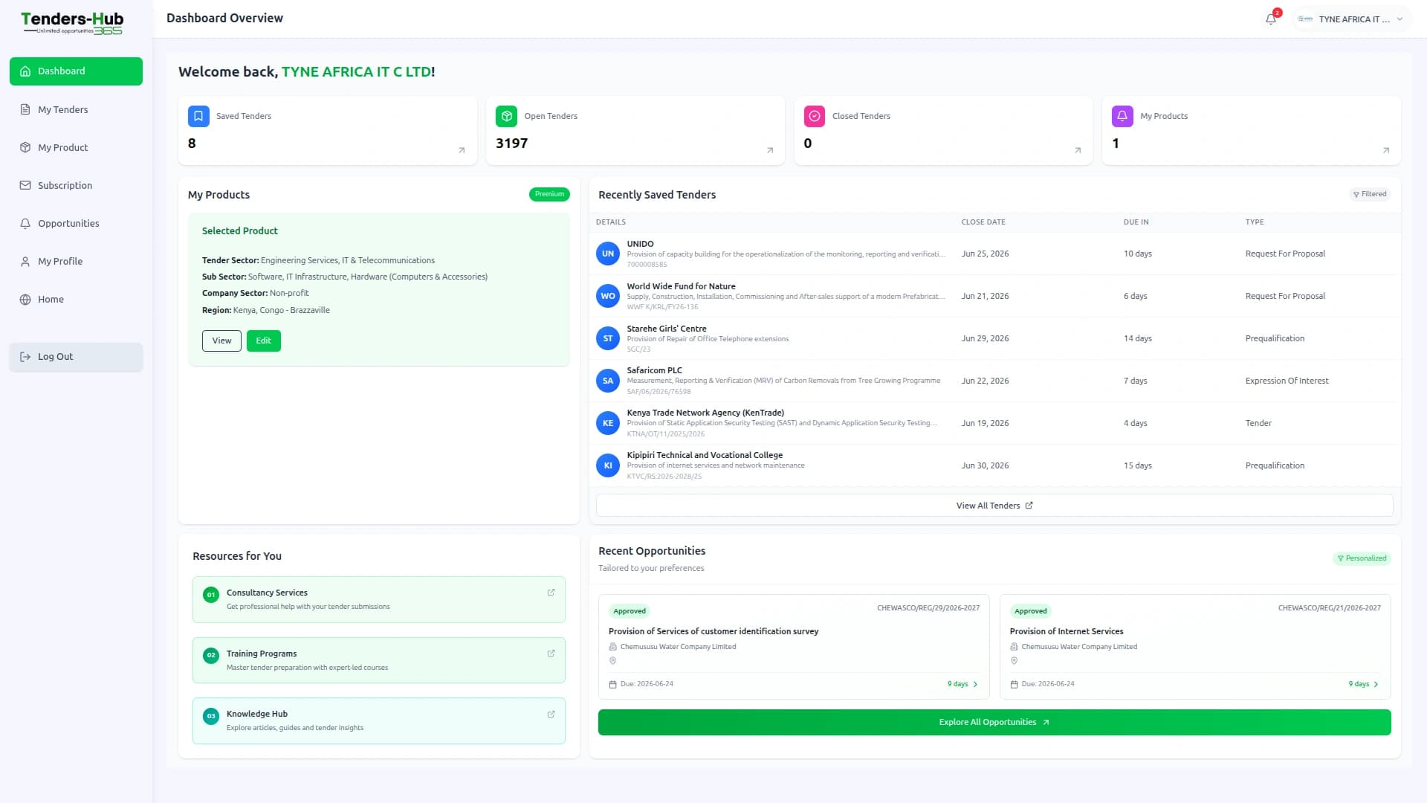The height and width of the screenshot is (803, 1427).
Task: Click the Saved Tenders bookmark icon
Action: (x=198, y=116)
